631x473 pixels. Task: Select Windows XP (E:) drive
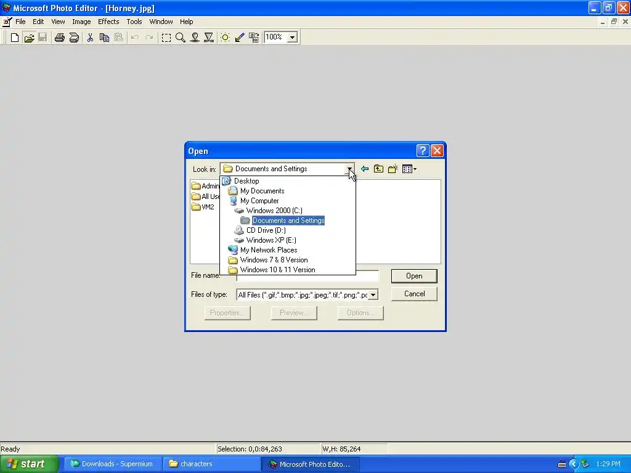[x=287, y=240]
